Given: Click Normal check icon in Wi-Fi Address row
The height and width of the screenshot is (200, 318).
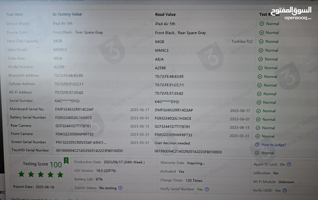Looking at the screenshot, I should point(259,94).
